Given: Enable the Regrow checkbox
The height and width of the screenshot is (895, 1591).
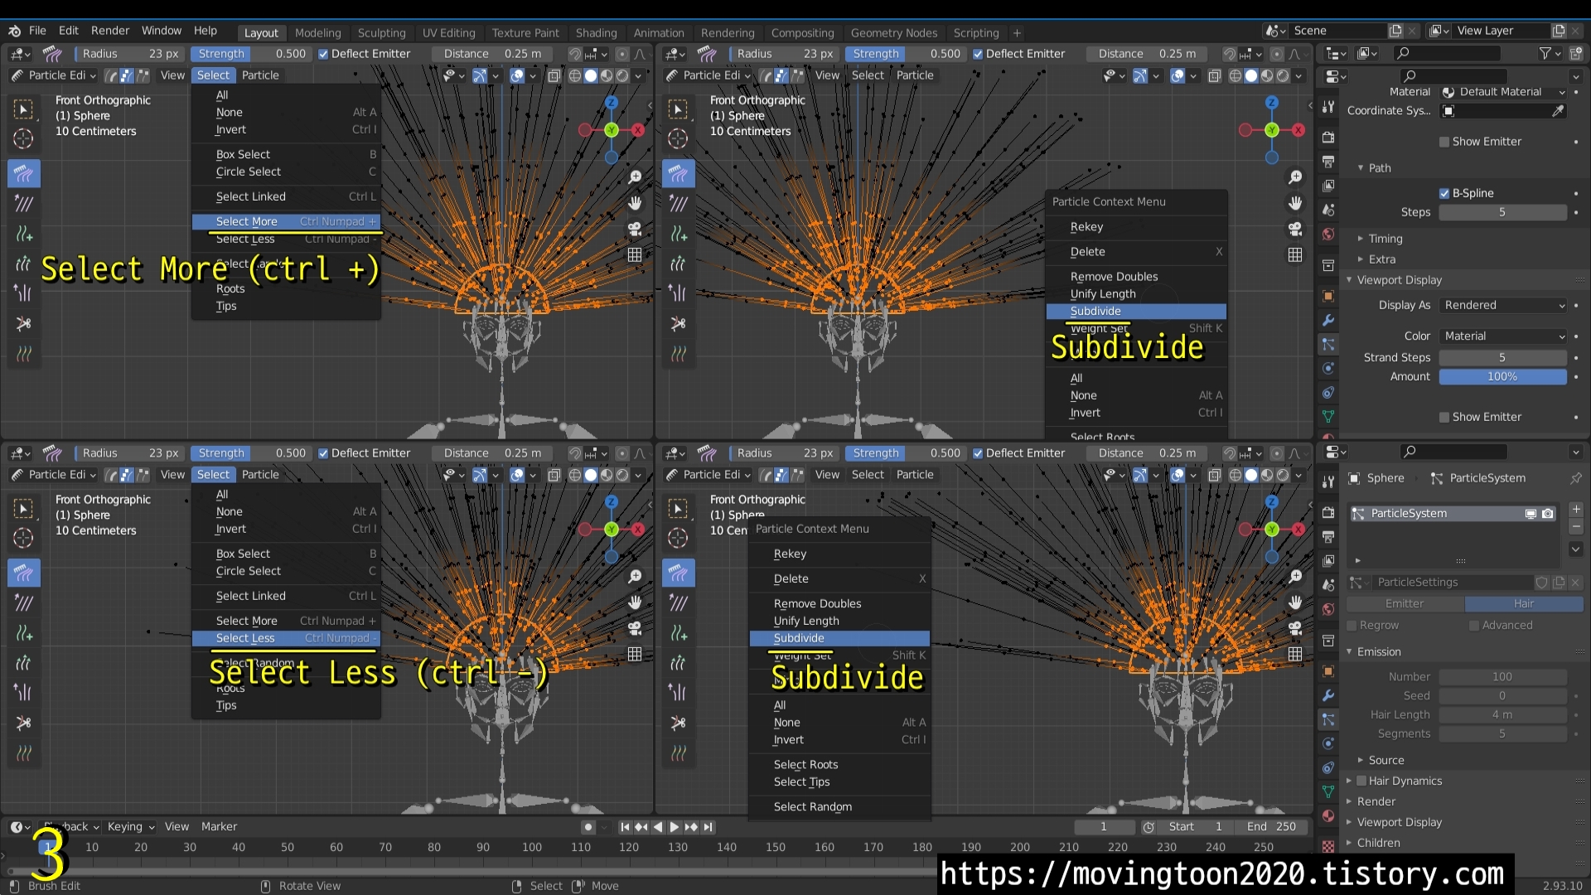Looking at the screenshot, I should point(1352,626).
